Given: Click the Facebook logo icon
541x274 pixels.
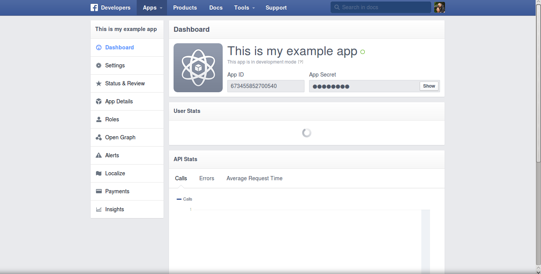Looking at the screenshot, I should [94, 8].
